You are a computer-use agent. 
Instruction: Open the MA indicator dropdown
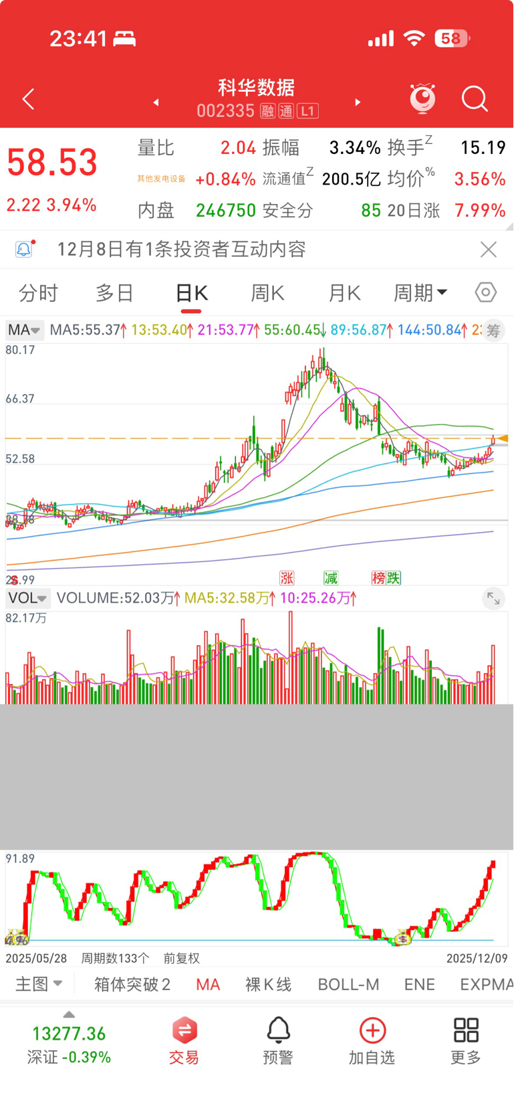(25, 330)
